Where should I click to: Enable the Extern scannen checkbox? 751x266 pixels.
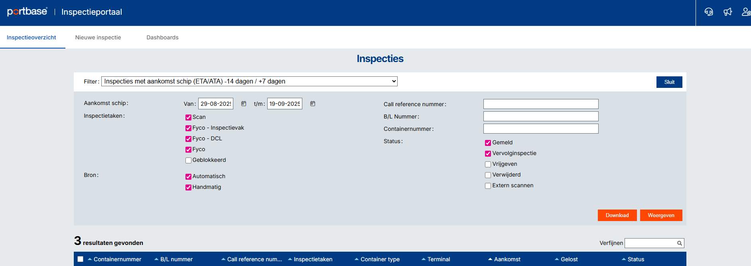[488, 186]
